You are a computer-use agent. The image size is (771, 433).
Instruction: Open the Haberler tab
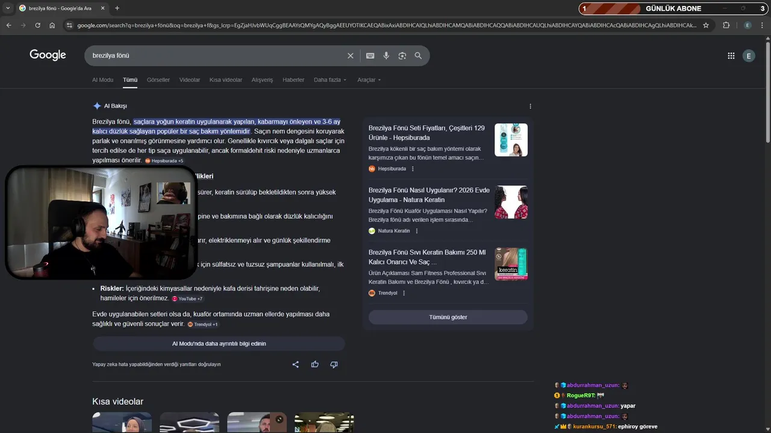[x=293, y=80]
